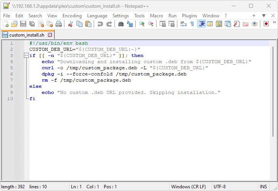
Task: Toggle word wrap
Action: click(x=183, y=24)
